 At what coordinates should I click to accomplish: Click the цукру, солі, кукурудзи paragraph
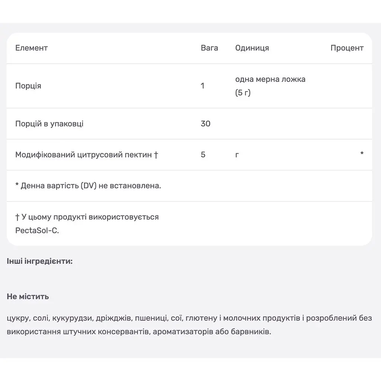(x=189, y=325)
